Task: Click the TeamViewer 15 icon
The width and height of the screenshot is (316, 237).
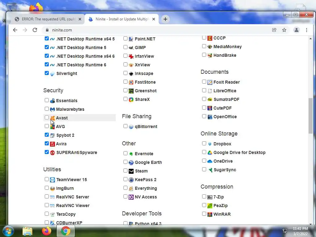Action: pyautogui.click(x=52, y=180)
